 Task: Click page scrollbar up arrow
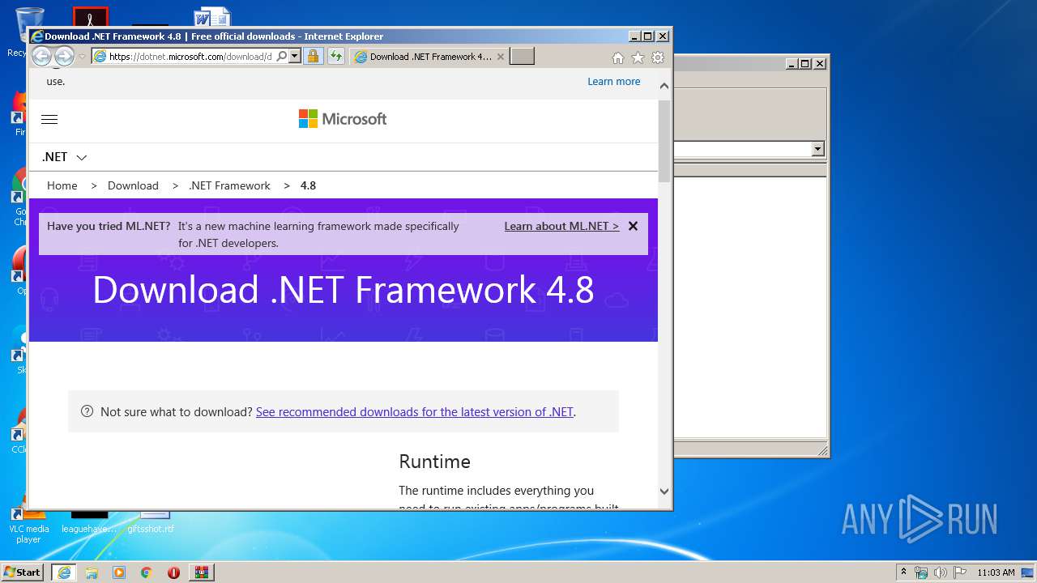point(664,86)
